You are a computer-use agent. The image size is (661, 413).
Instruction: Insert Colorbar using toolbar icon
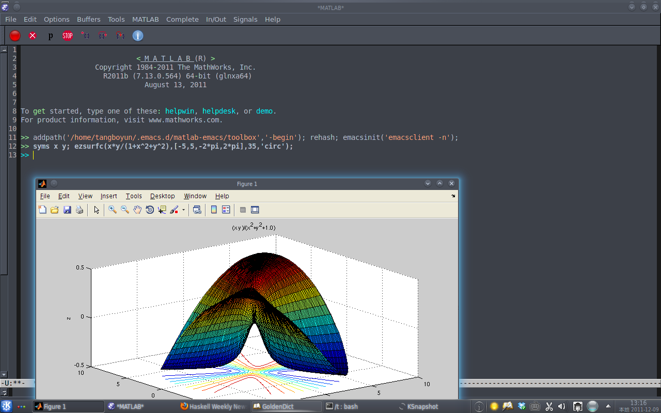tap(214, 210)
